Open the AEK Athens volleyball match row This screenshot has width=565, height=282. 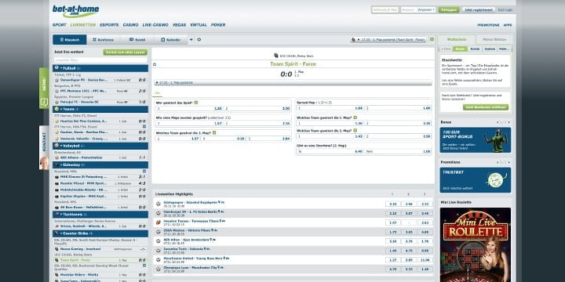click(100, 157)
